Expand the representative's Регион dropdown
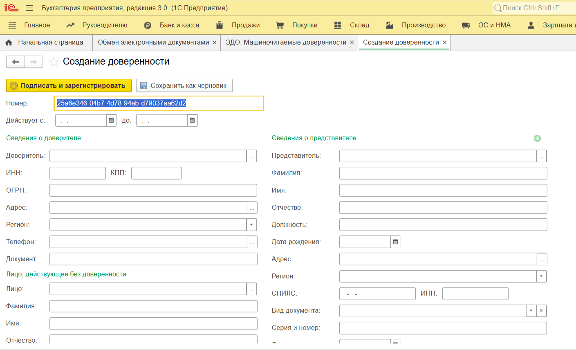Screen dimensions: 576x350 (541, 276)
